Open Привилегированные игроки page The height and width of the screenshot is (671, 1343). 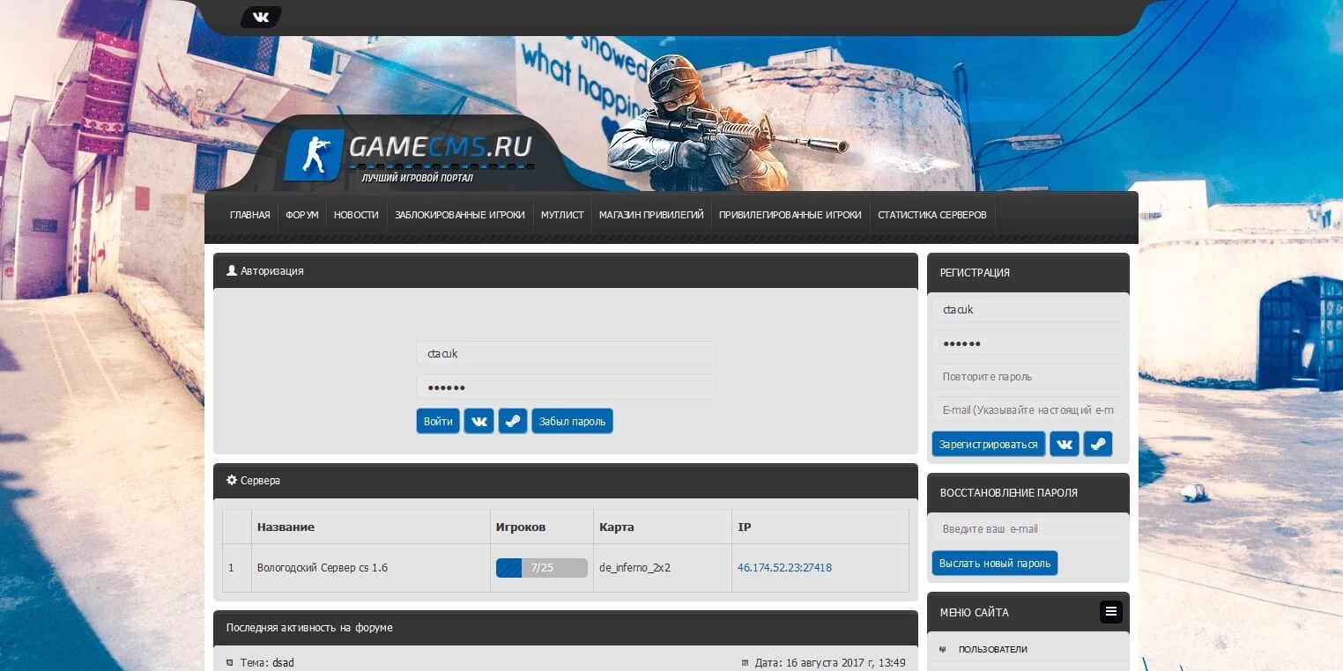pyautogui.click(x=790, y=215)
